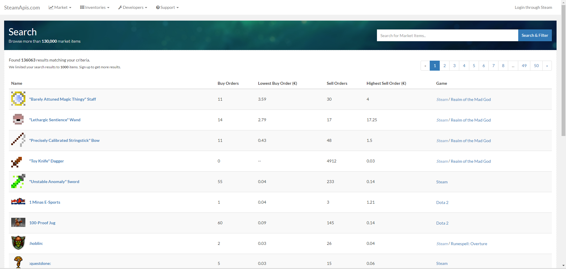
Task: Open page 8 of results
Action: tap(503, 66)
